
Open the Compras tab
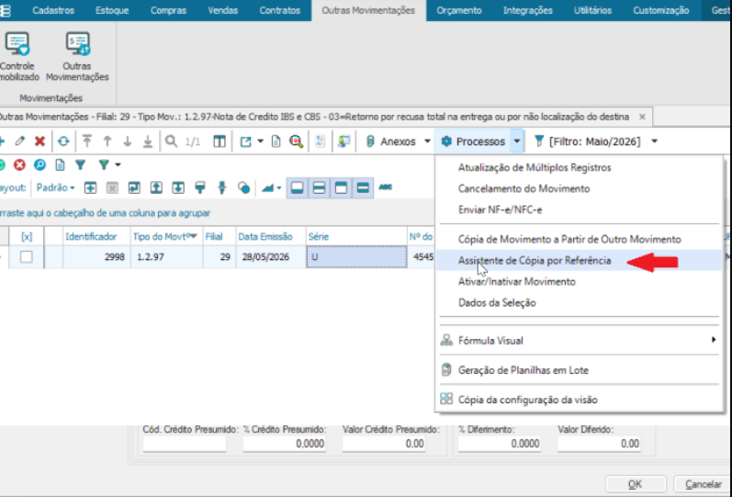pyautogui.click(x=168, y=10)
